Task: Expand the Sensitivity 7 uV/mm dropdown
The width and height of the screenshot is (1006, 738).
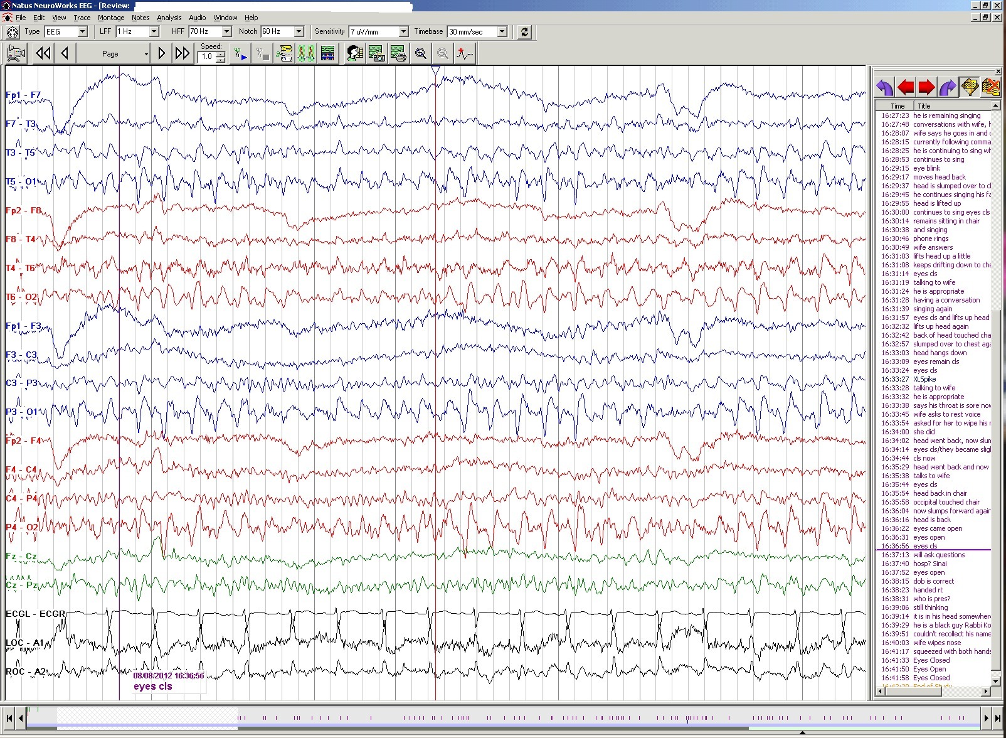Action: [403, 32]
